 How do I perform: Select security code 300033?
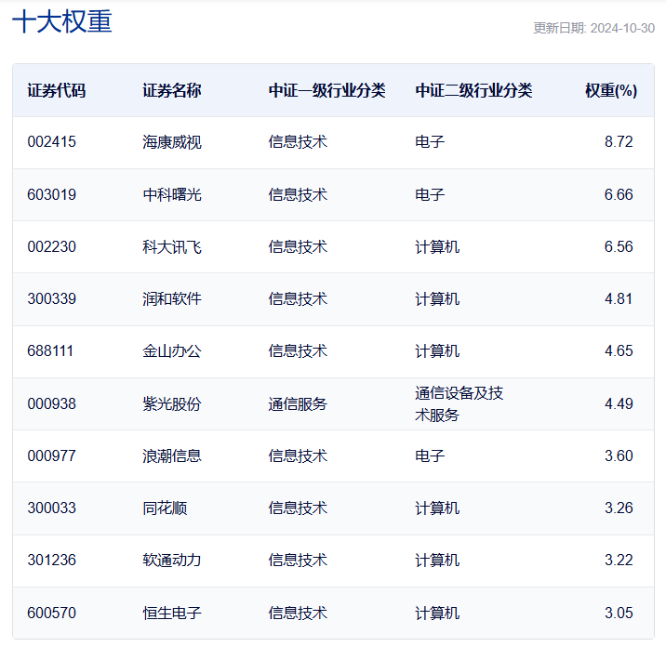[52, 508]
